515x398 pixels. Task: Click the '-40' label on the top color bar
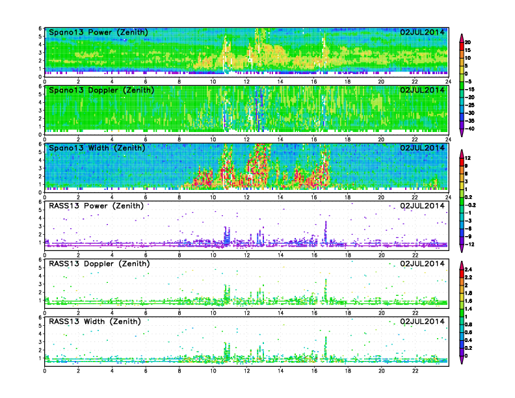point(469,129)
